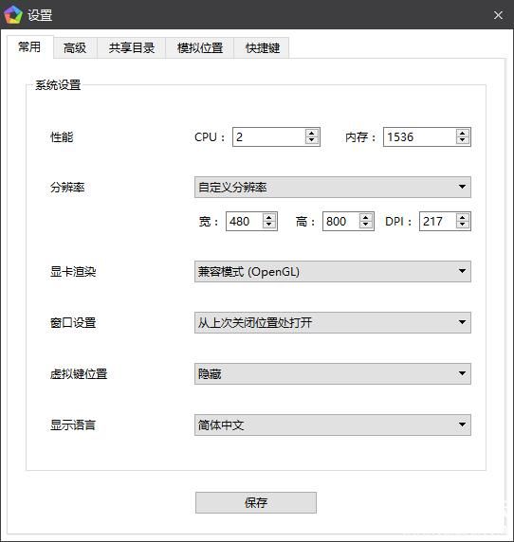Click into the 内存 field showing 1536
The height and width of the screenshot is (542, 514).
tap(419, 136)
